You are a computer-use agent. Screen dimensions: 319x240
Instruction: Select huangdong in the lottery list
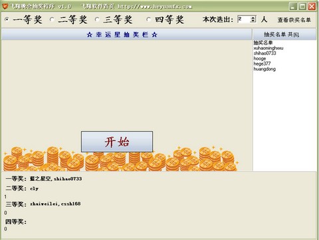click(x=265, y=69)
